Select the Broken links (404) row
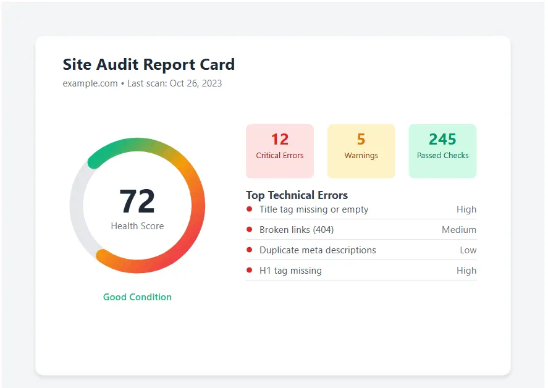 pos(361,230)
